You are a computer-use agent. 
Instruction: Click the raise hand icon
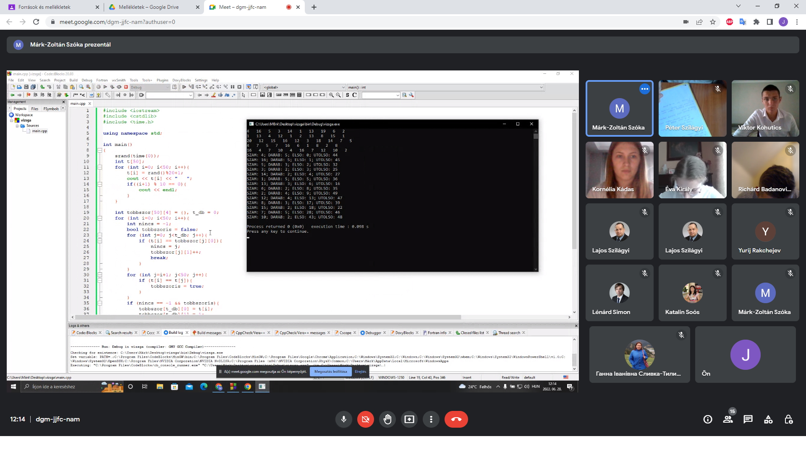point(387,419)
